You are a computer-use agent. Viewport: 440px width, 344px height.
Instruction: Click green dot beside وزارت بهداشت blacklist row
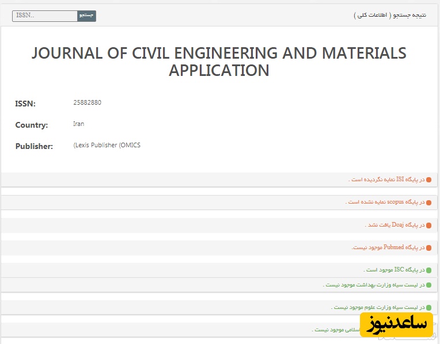pyautogui.click(x=428, y=285)
